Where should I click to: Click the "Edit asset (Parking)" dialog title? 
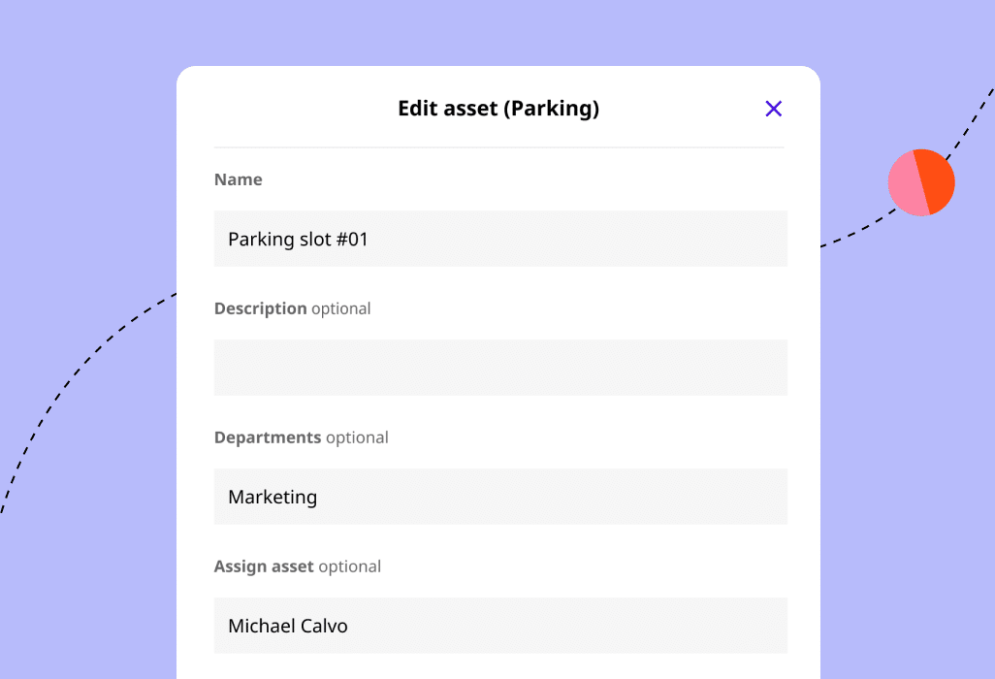coord(498,109)
